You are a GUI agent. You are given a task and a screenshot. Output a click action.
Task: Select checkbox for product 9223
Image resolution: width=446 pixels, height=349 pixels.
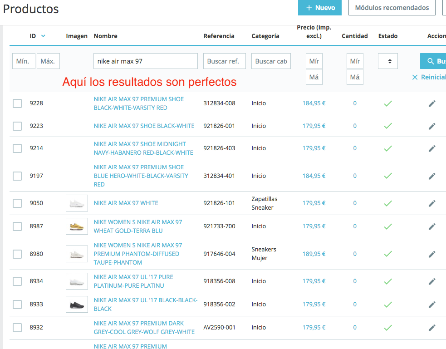click(x=17, y=126)
